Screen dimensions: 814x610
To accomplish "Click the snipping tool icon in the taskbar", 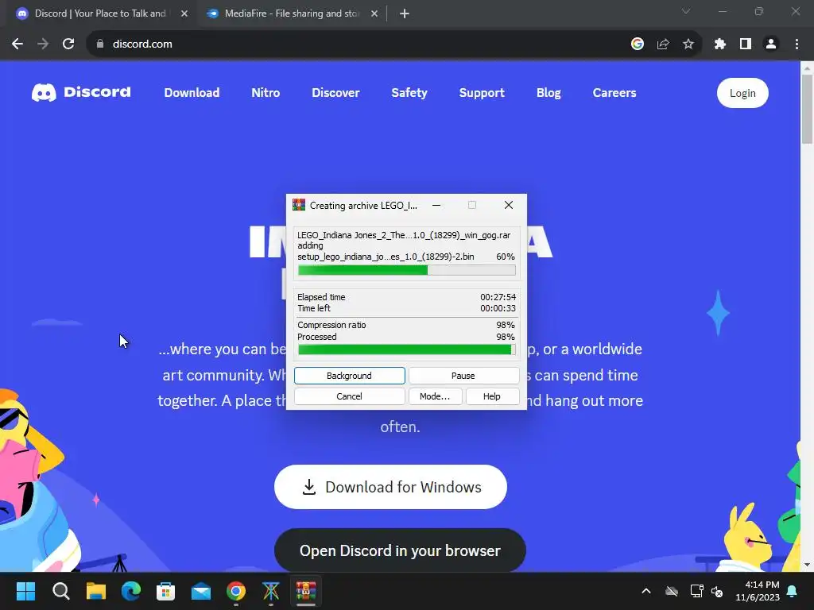I will (270, 591).
